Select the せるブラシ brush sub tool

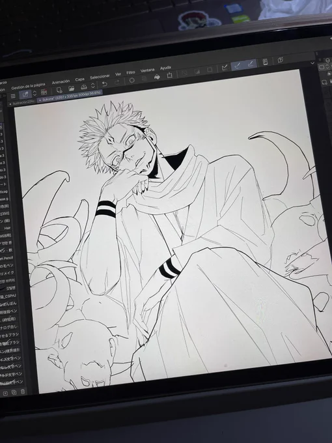coord(9,335)
